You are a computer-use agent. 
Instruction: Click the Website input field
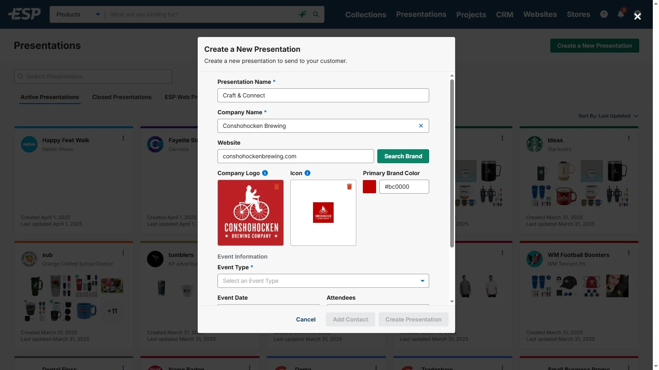296,156
